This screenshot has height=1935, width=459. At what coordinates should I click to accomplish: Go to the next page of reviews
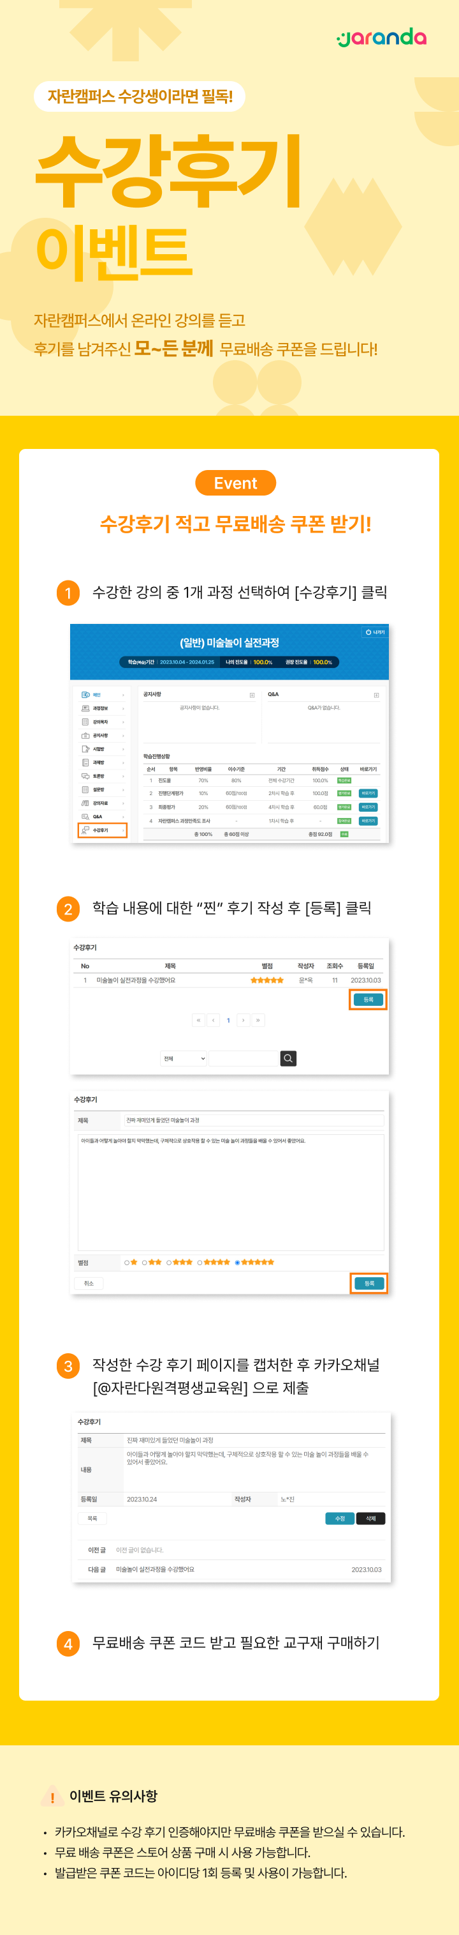[243, 1020]
